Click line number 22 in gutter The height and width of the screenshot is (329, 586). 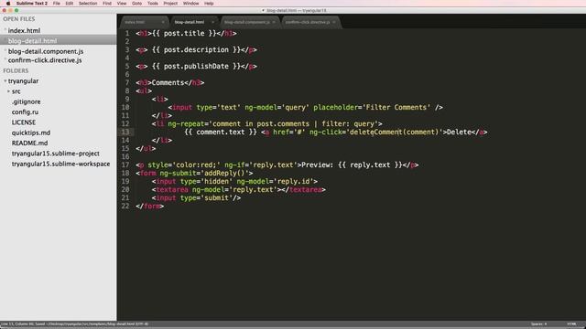point(125,206)
